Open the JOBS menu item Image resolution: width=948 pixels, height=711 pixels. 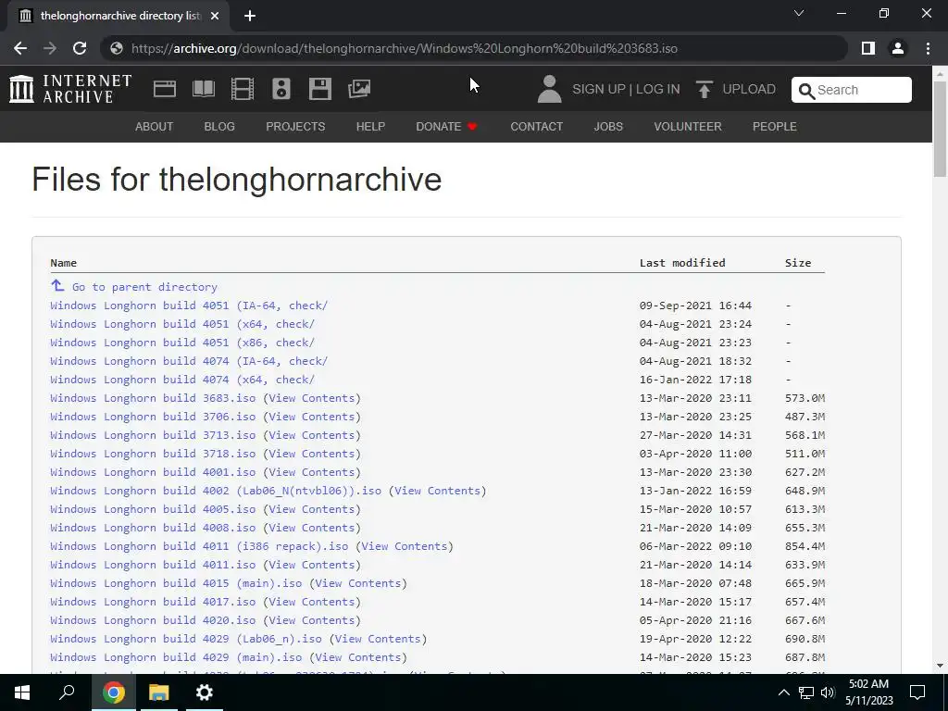click(608, 126)
